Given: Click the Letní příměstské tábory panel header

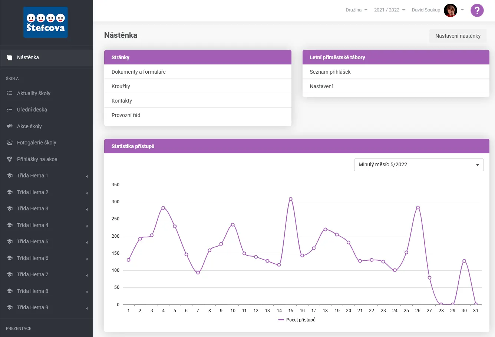Looking at the screenshot, I should 396,57.
